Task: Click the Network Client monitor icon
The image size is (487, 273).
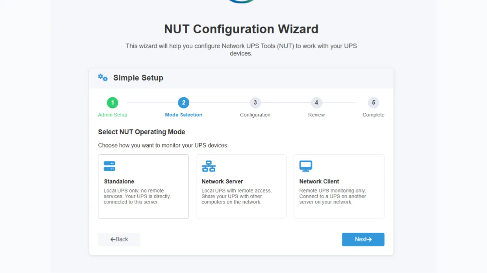Action: pyautogui.click(x=306, y=166)
